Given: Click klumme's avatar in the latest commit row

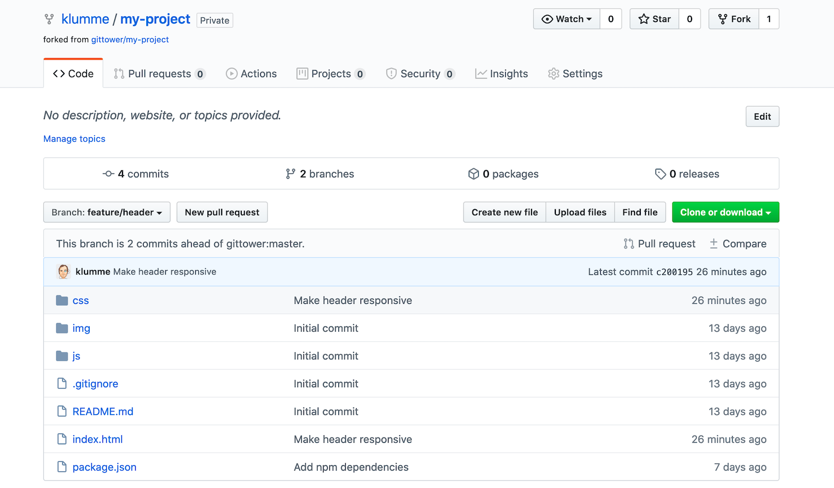Looking at the screenshot, I should pyautogui.click(x=64, y=272).
